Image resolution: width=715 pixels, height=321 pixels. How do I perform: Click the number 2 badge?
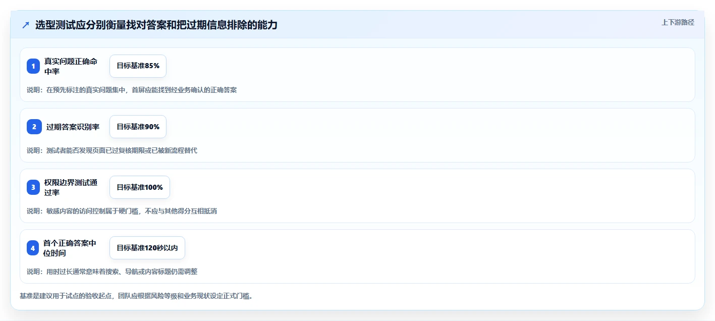[x=34, y=127]
